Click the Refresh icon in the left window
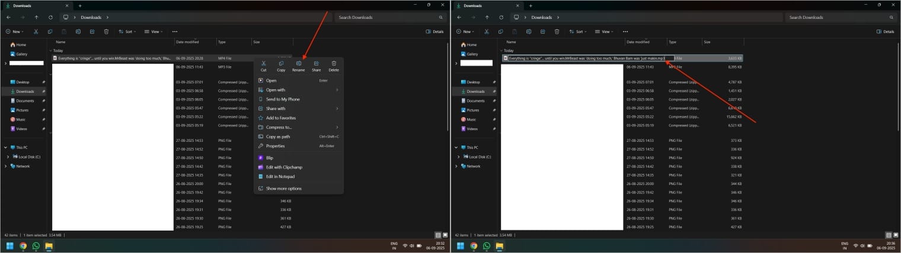 50,17
